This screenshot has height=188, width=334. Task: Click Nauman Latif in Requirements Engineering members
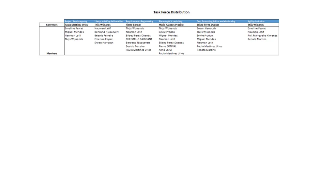134,32
